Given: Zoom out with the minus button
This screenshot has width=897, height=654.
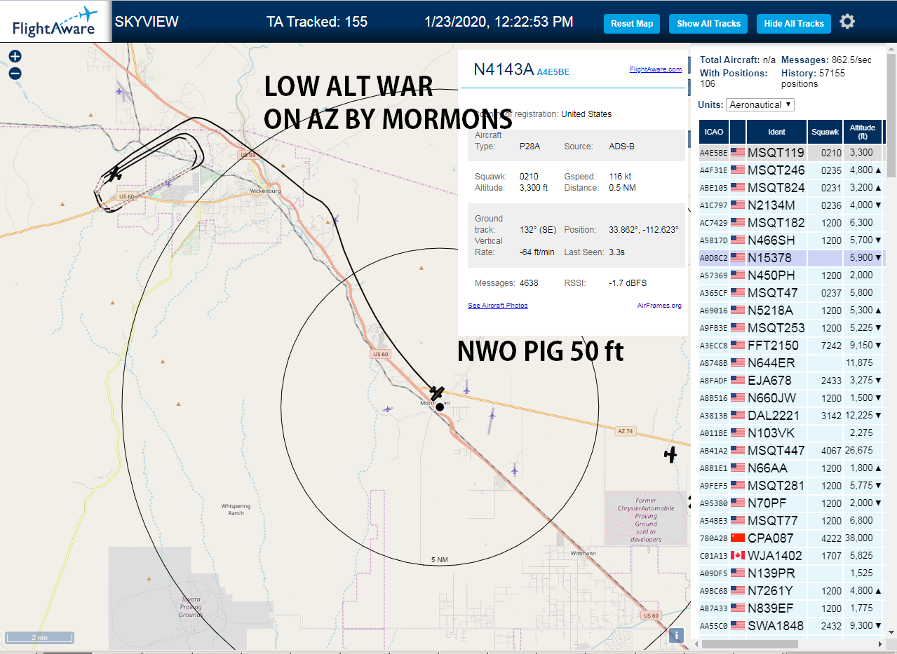Looking at the screenshot, I should [x=15, y=73].
